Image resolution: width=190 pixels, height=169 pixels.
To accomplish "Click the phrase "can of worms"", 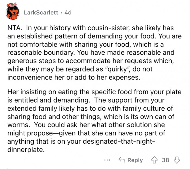I will tap(91, 121).
